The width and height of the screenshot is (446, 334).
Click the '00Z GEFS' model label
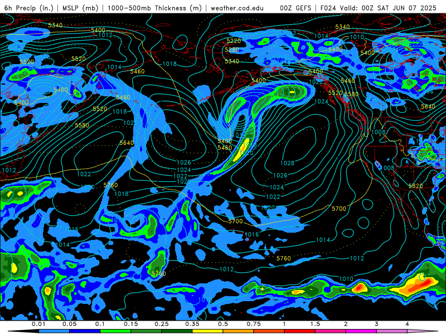click(295, 8)
